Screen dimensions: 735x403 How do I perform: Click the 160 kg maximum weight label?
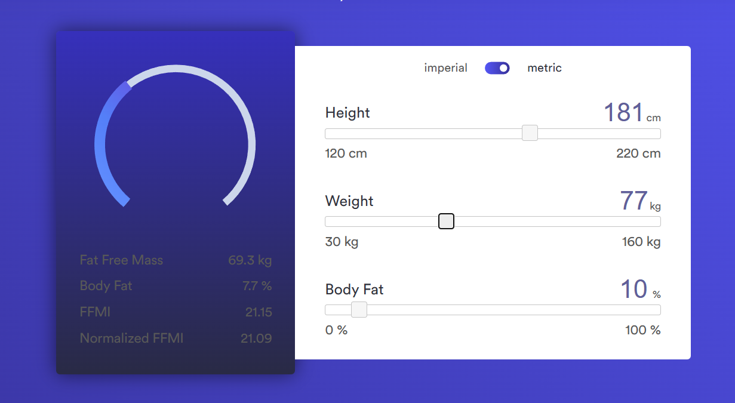click(x=641, y=242)
